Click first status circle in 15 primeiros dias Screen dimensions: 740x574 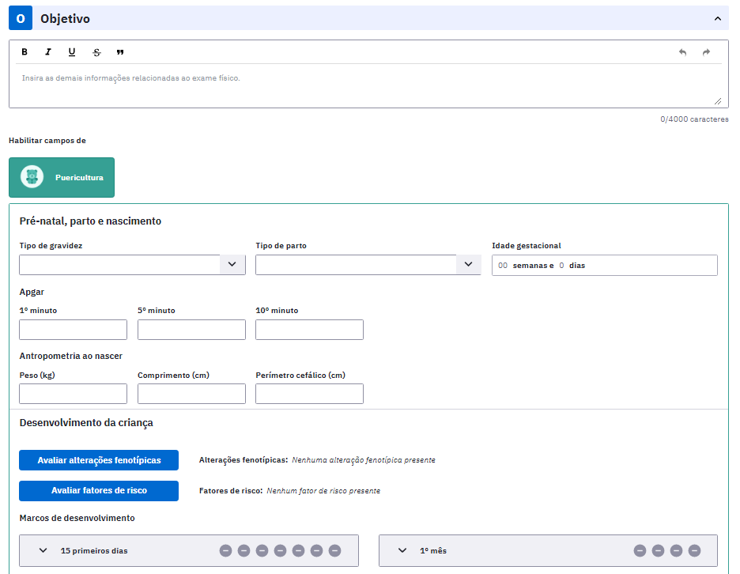[x=225, y=550]
